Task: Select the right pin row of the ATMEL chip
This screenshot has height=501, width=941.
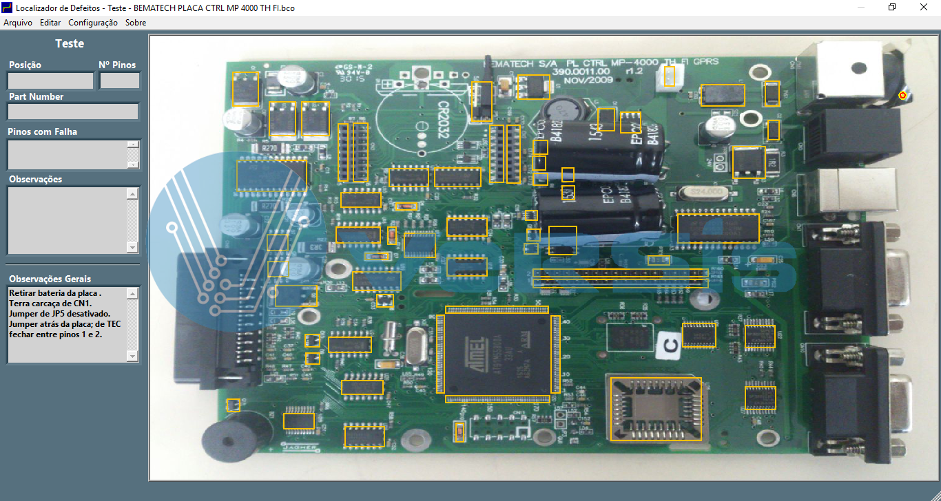Action: [x=556, y=354]
